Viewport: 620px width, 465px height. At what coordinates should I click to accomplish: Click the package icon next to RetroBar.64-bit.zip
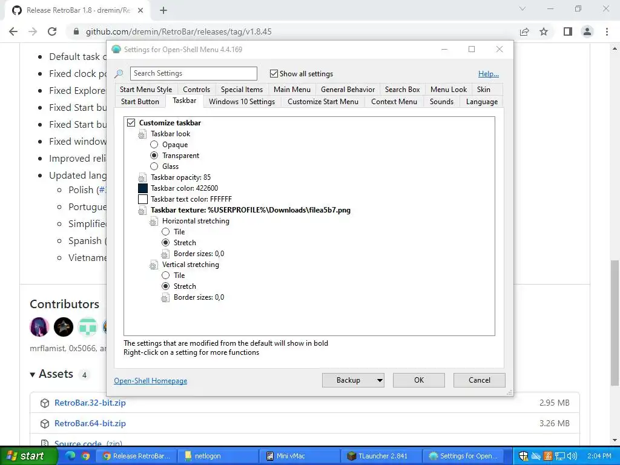pos(45,423)
